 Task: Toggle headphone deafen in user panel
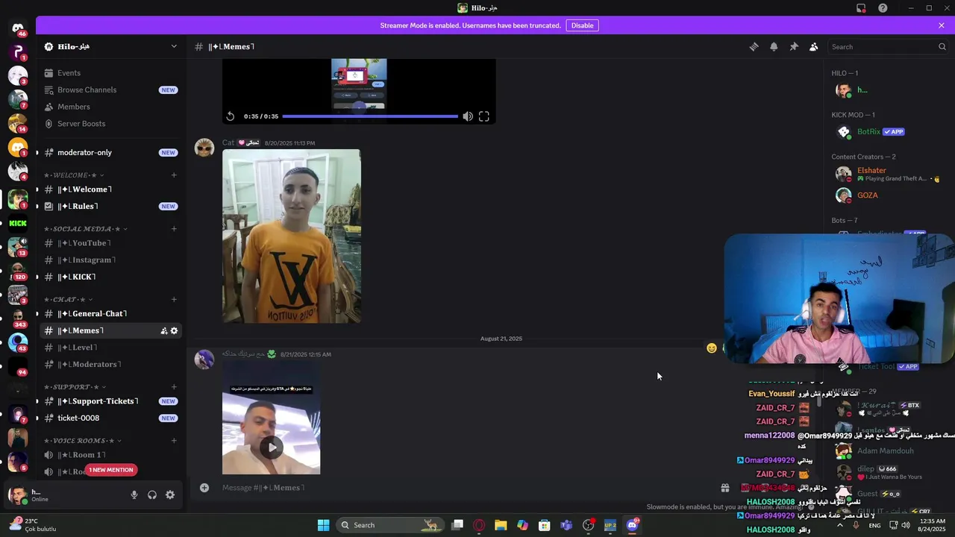[x=152, y=494]
